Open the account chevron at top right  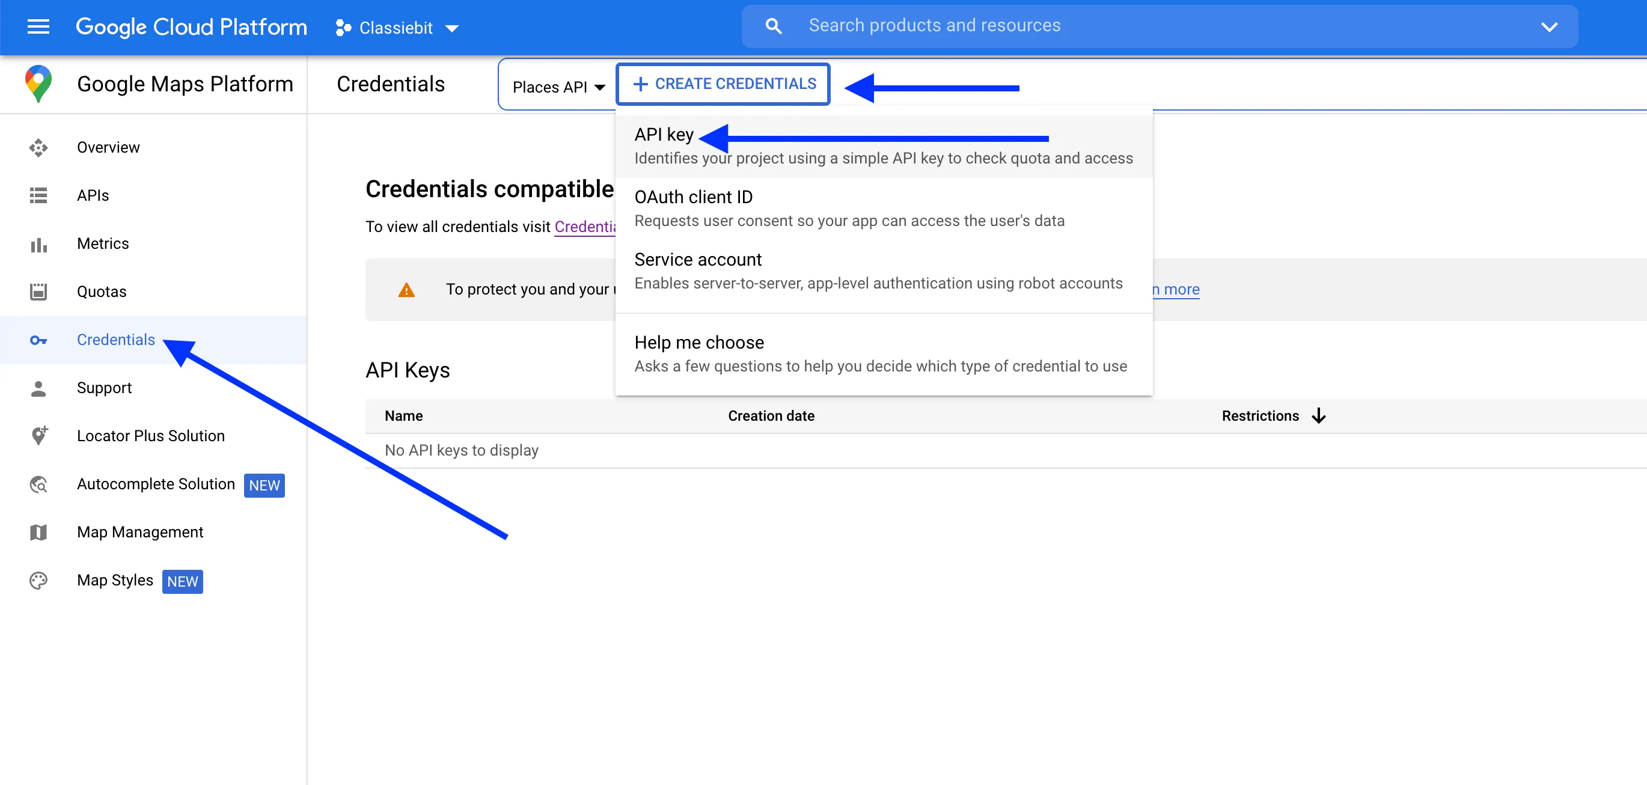(1550, 27)
